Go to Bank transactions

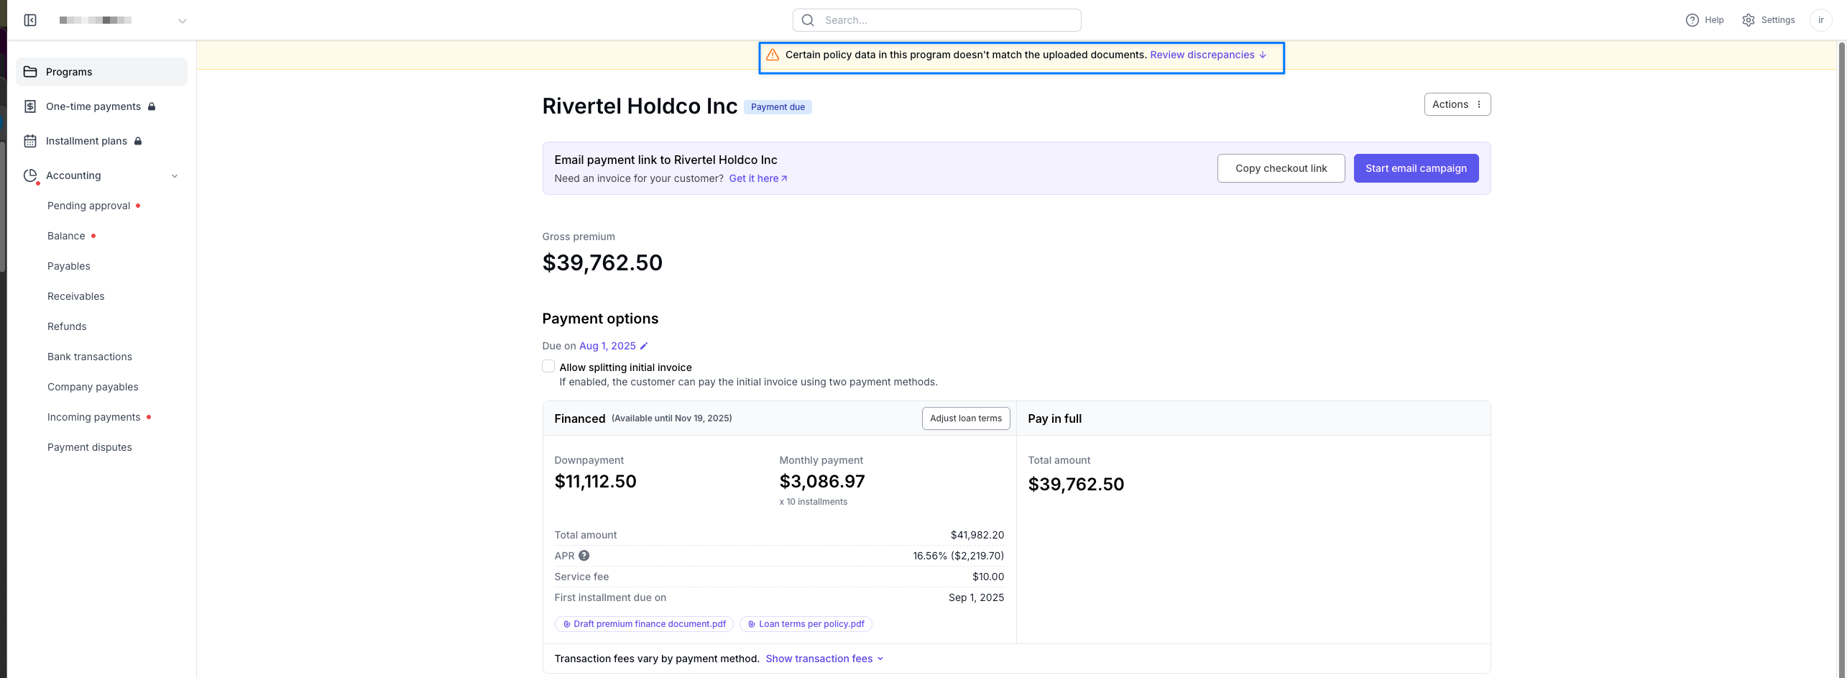tap(90, 357)
